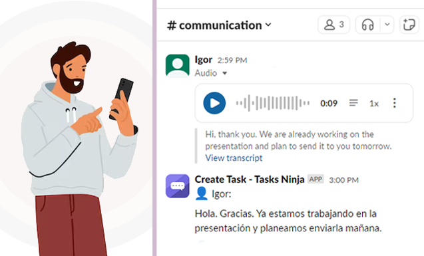This screenshot has width=424, height=256.
Task: Open the audio transcript lines icon
Action: pos(353,103)
